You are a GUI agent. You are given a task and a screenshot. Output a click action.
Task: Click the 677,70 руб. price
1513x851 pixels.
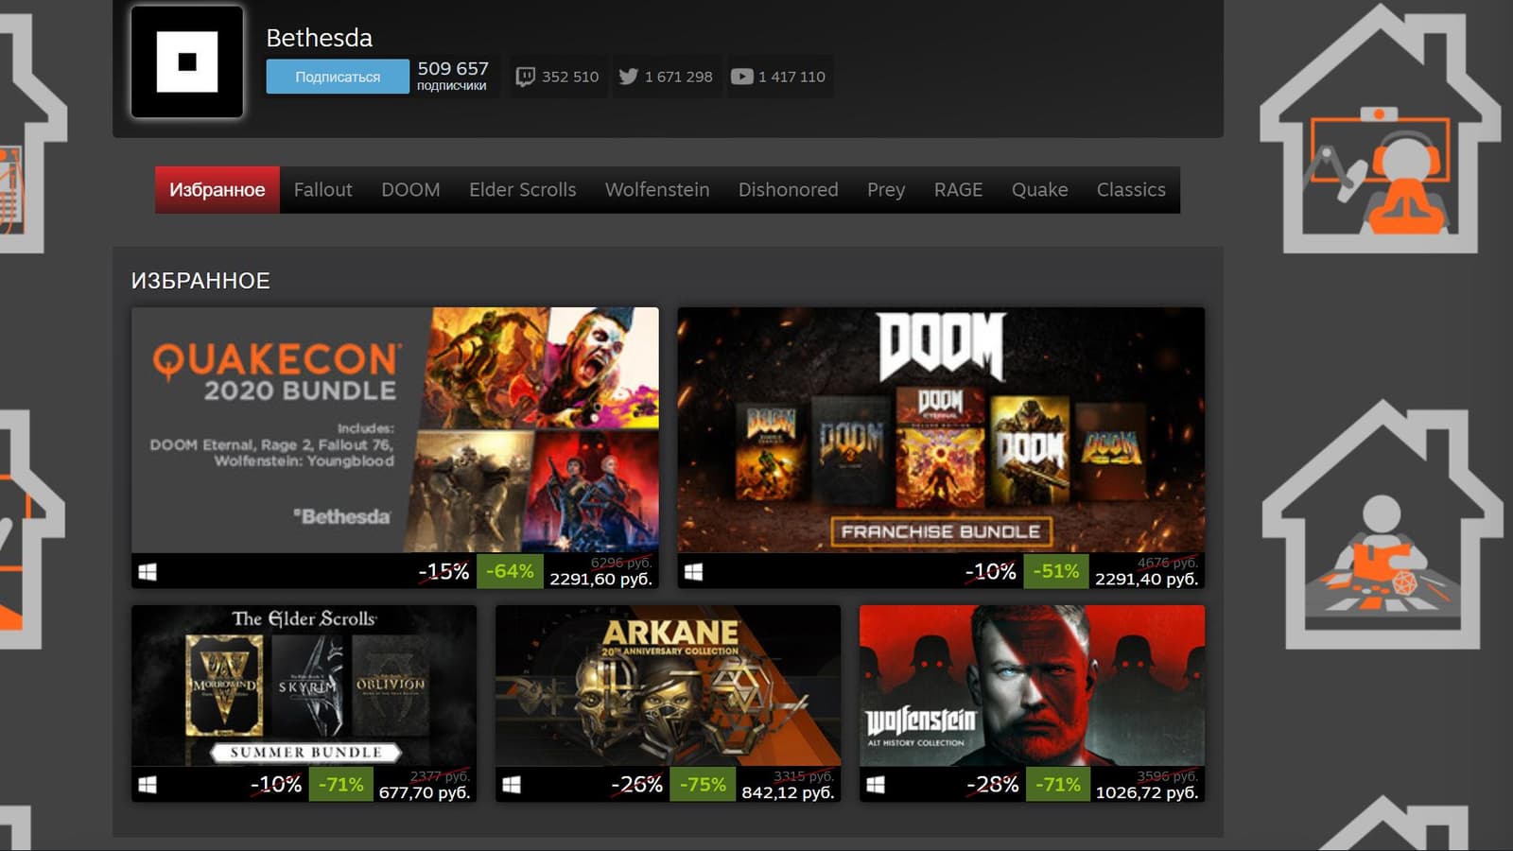(425, 792)
